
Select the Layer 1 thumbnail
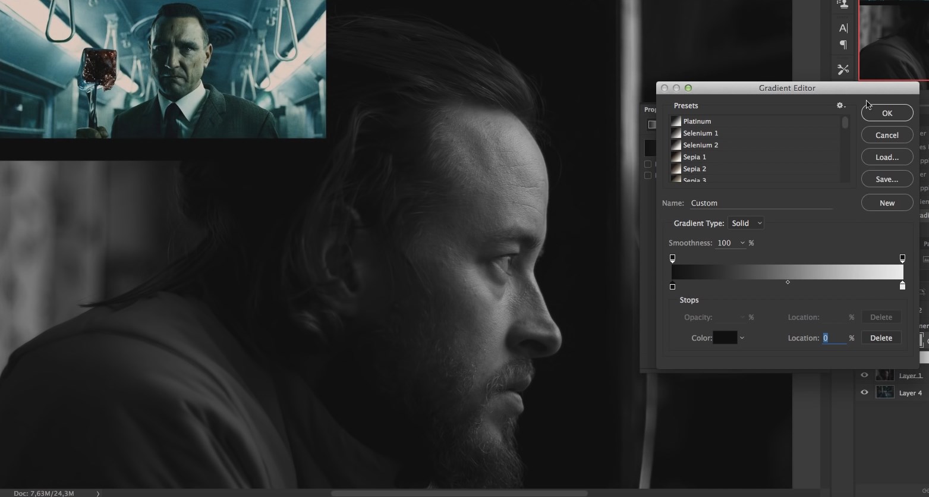click(885, 375)
